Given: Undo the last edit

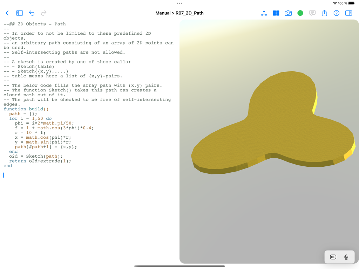Looking at the screenshot, I should tap(32, 13).
